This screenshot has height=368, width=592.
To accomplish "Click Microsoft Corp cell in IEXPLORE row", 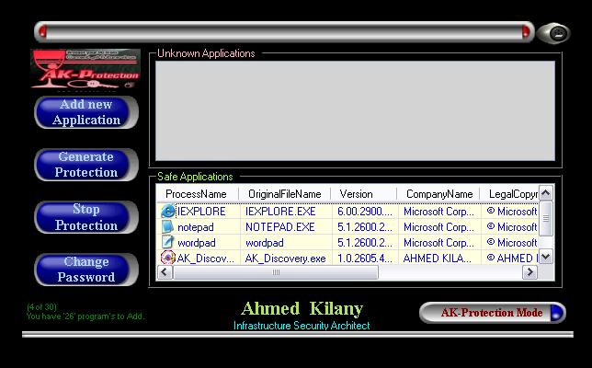I will [x=438, y=212].
